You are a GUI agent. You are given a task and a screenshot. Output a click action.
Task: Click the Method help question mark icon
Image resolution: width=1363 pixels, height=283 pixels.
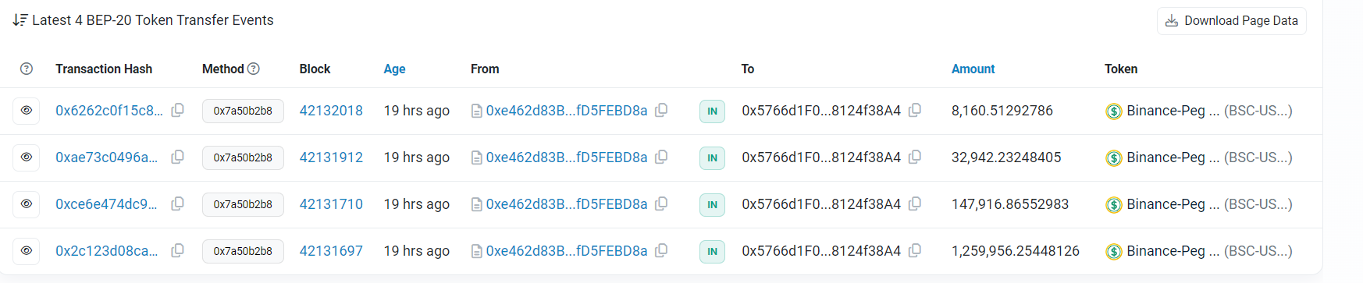(x=254, y=69)
